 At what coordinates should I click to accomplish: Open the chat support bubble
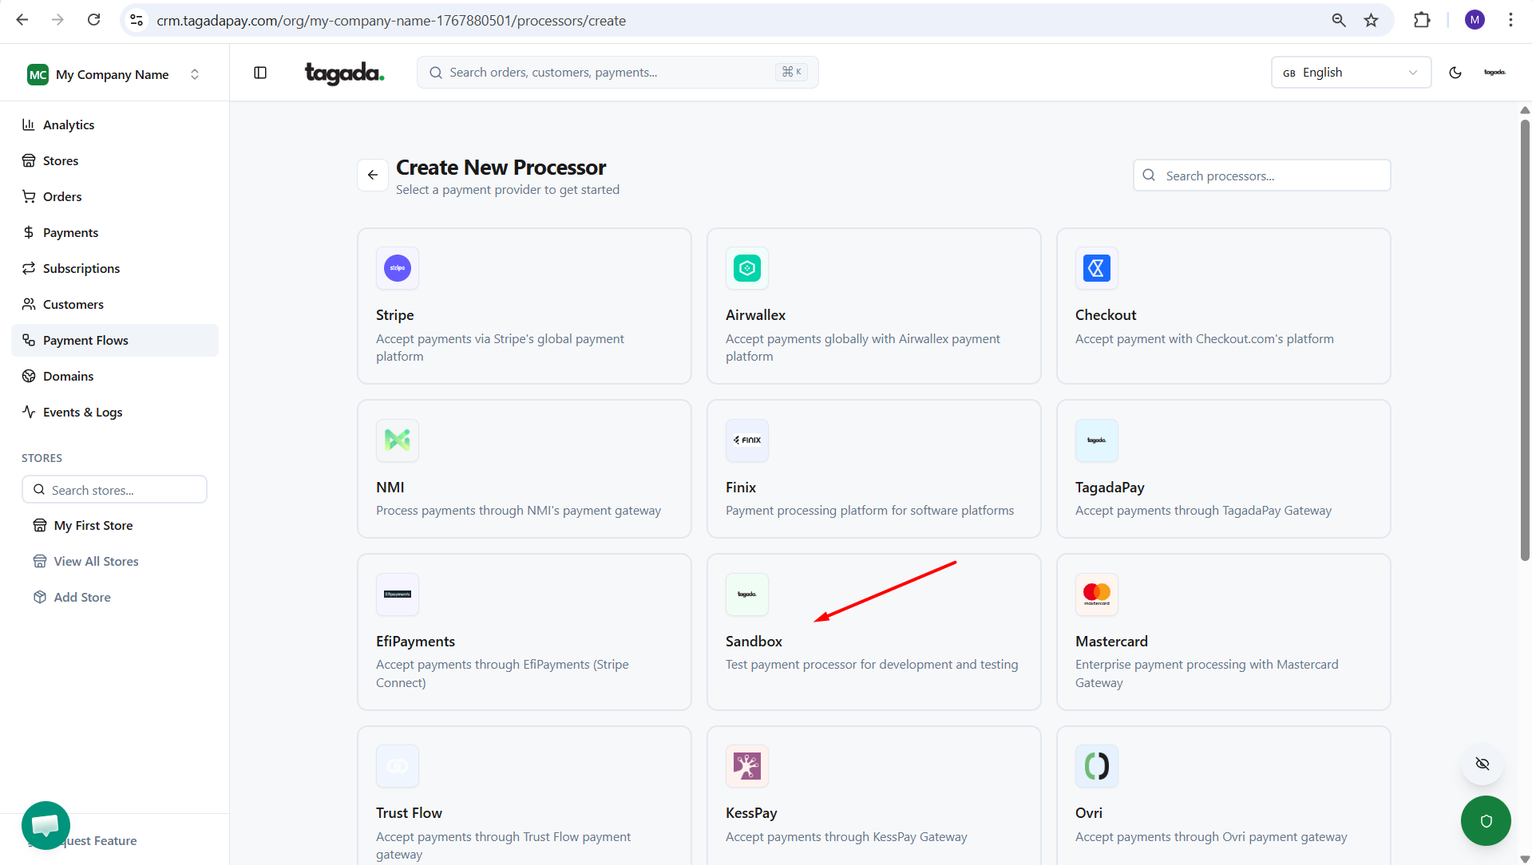point(46,824)
